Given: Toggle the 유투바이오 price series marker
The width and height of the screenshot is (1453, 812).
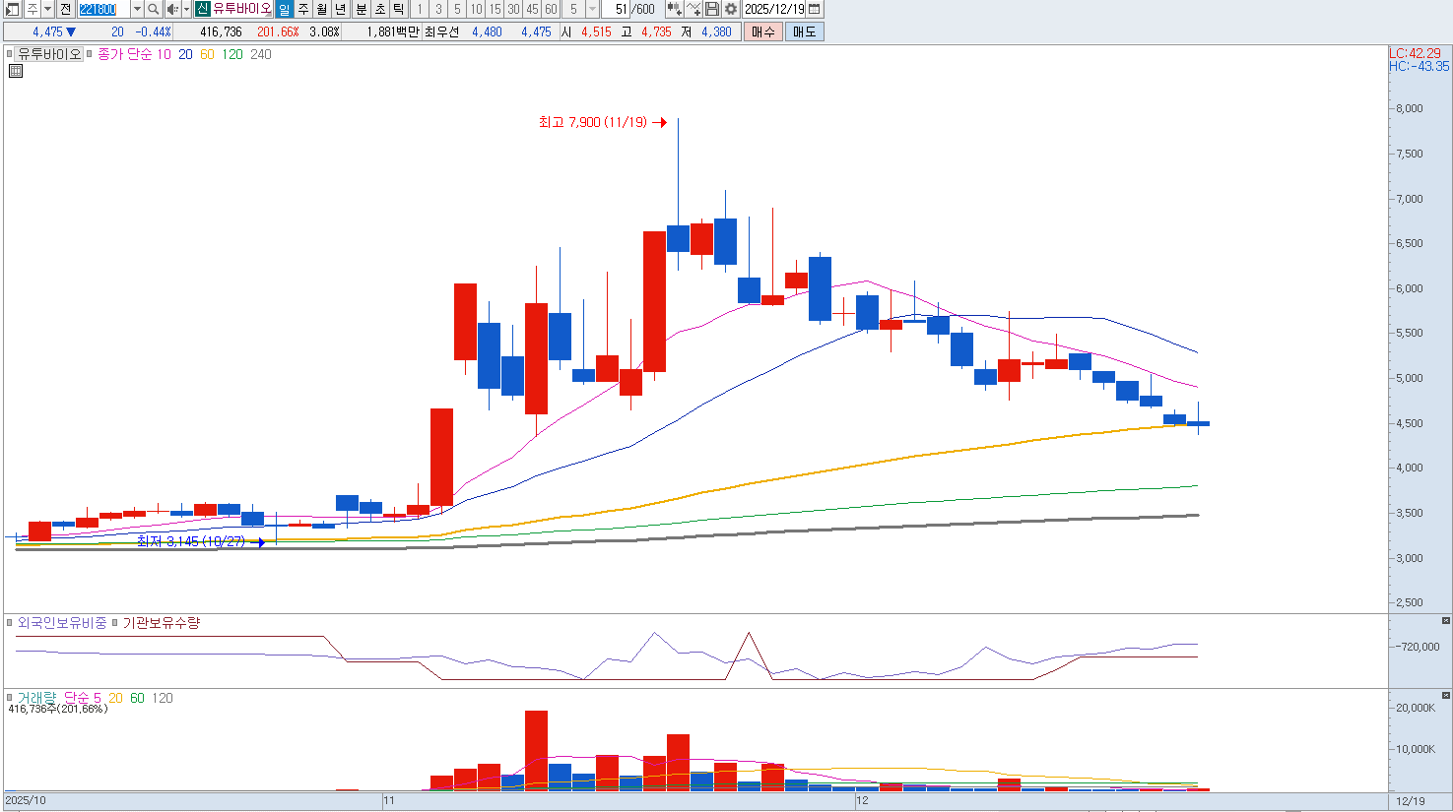Looking at the screenshot, I should pyautogui.click(x=10, y=54).
